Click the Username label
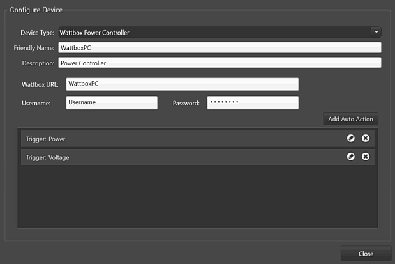The height and width of the screenshot is (264, 395). (36, 103)
